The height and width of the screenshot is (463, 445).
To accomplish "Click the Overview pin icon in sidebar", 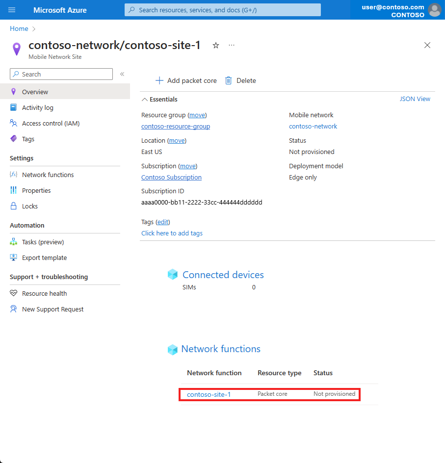I will pyautogui.click(x=14, y=92).
